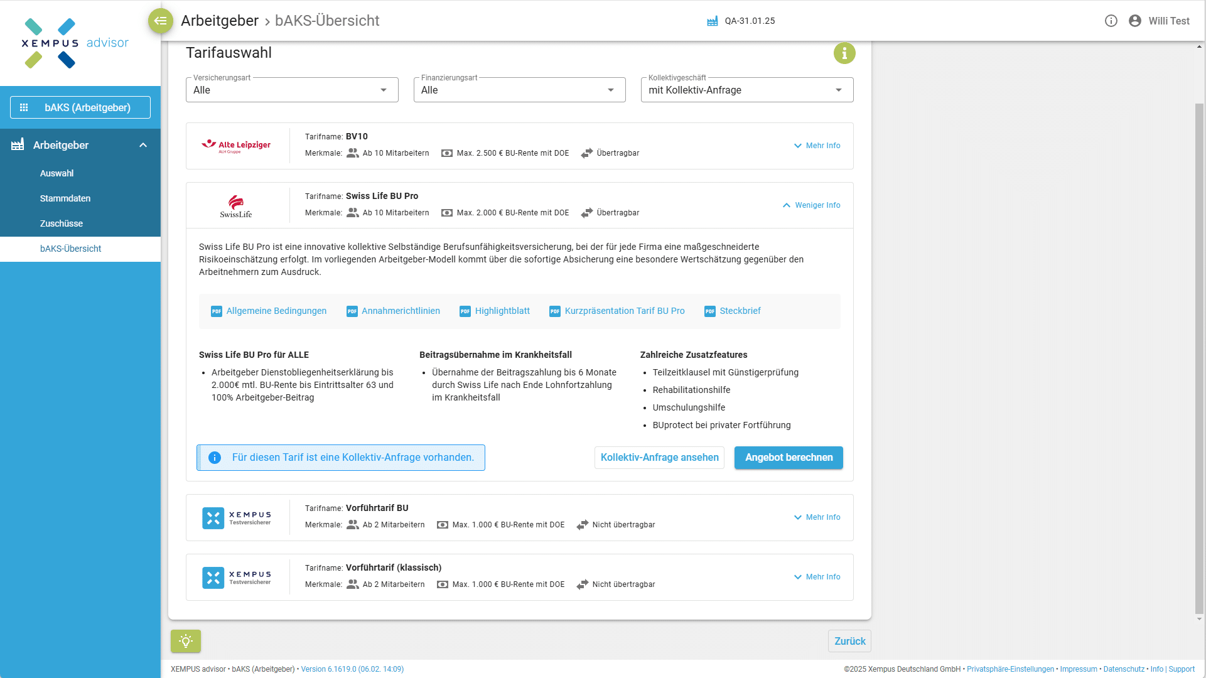Image resolution: width=1206 pixels, height=678 pixels.
Task: Click the Angebot berechnen button
Action: coord(789,458)
